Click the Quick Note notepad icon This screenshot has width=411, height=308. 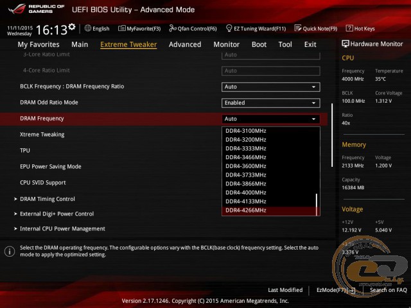point(298,28)
